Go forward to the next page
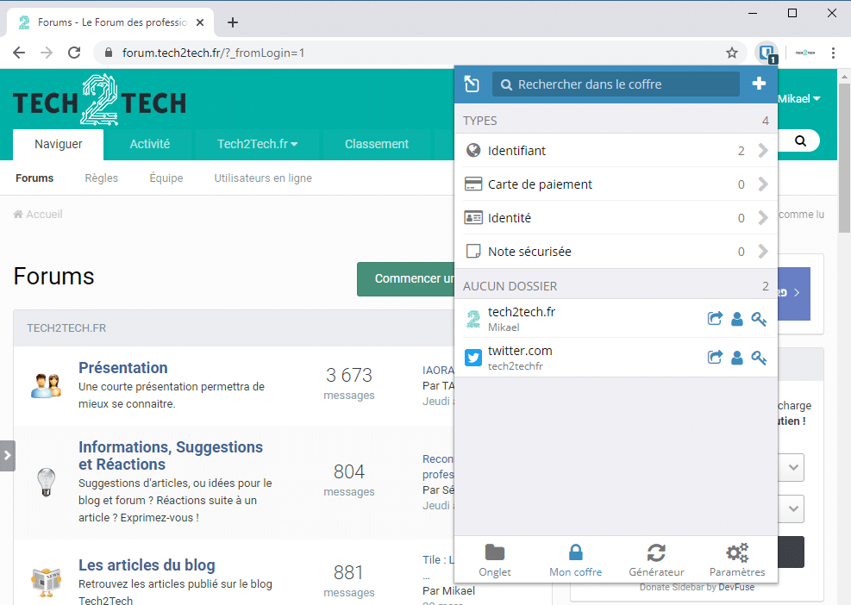The image size is (851, 605). [x=47, y=53]
